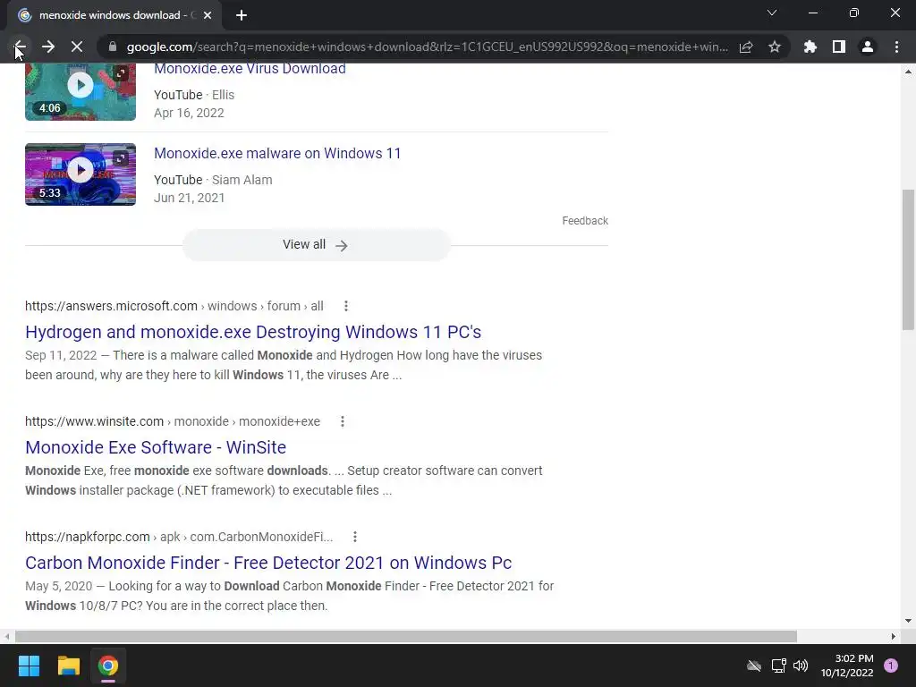
Task: Open the clock showing 3:02 PM
Action: 847,666
